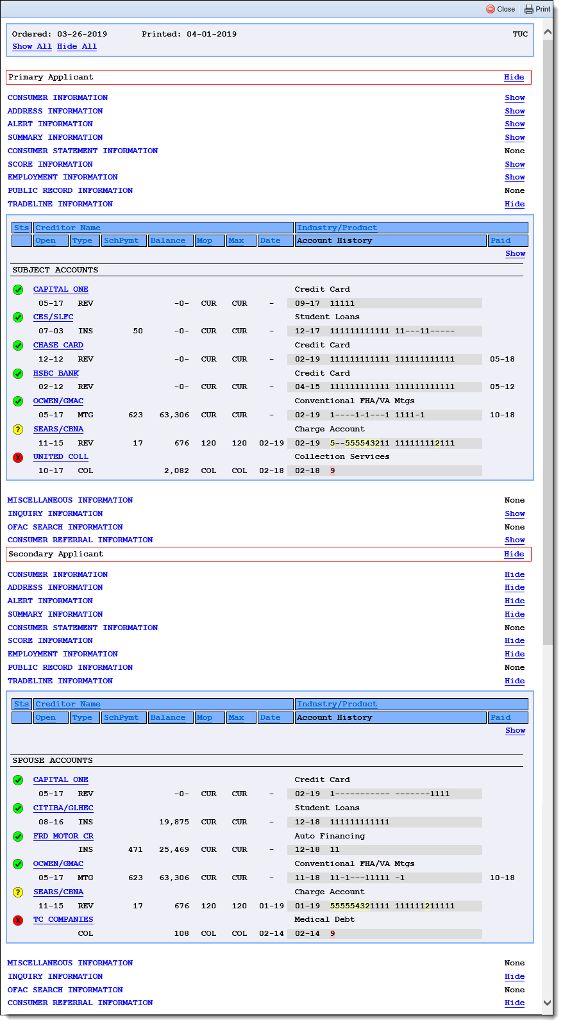Viewport: 563px width, 1025px height.
Task: Click green check icon beside primary CAPITAL ONE
Action: [18, 290]
